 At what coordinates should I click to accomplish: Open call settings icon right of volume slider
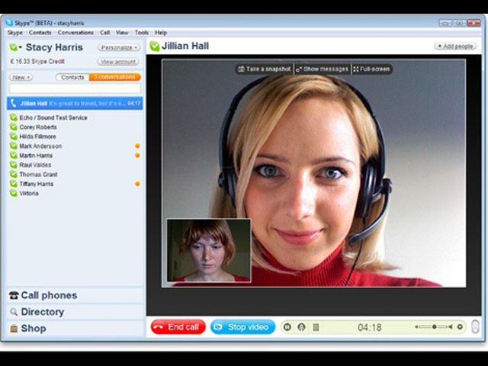click(460, 327)
